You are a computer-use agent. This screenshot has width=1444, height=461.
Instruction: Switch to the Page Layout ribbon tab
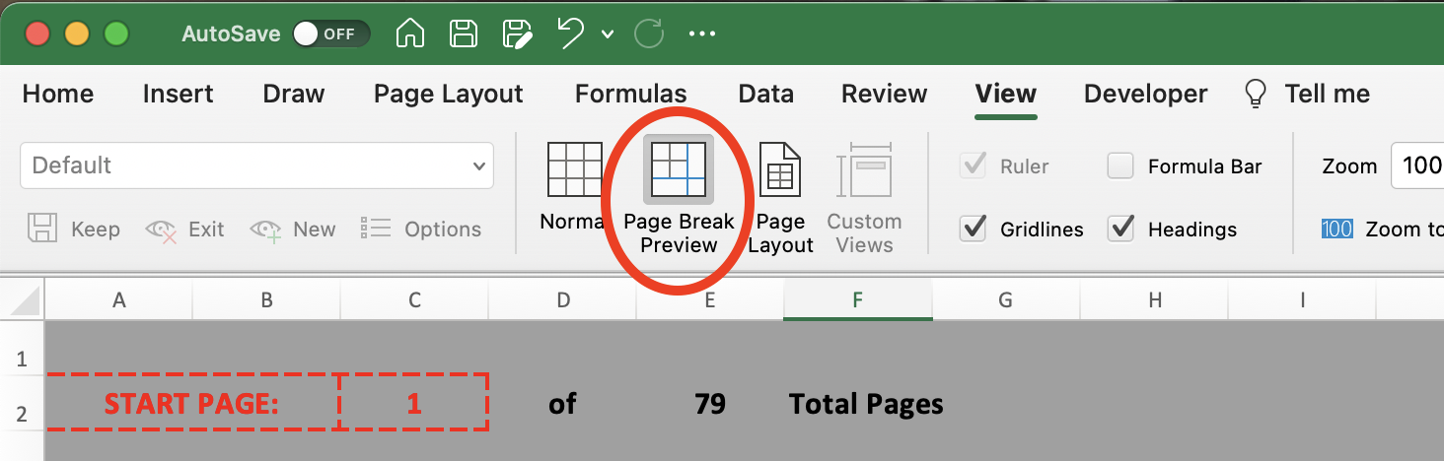pyautogui.click(x=448, y=94)
